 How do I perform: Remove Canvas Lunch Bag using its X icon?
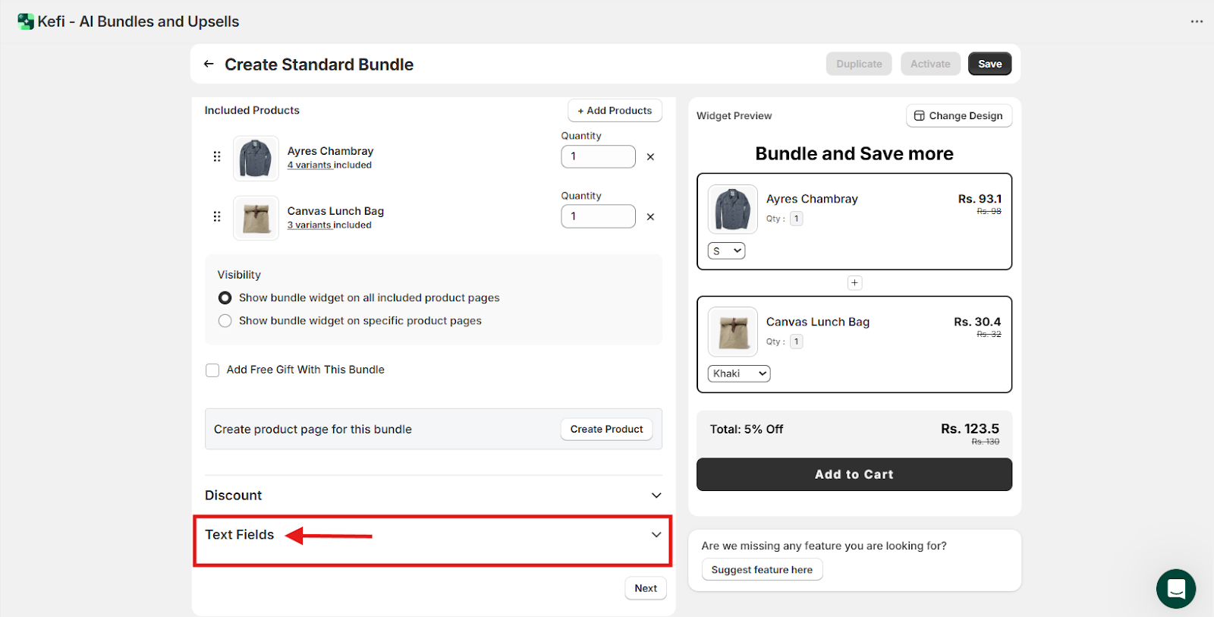pos(650,217)
